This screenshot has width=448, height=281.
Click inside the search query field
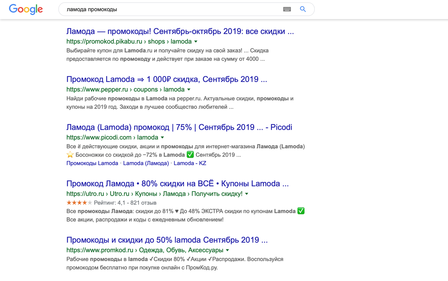point(168,9)
